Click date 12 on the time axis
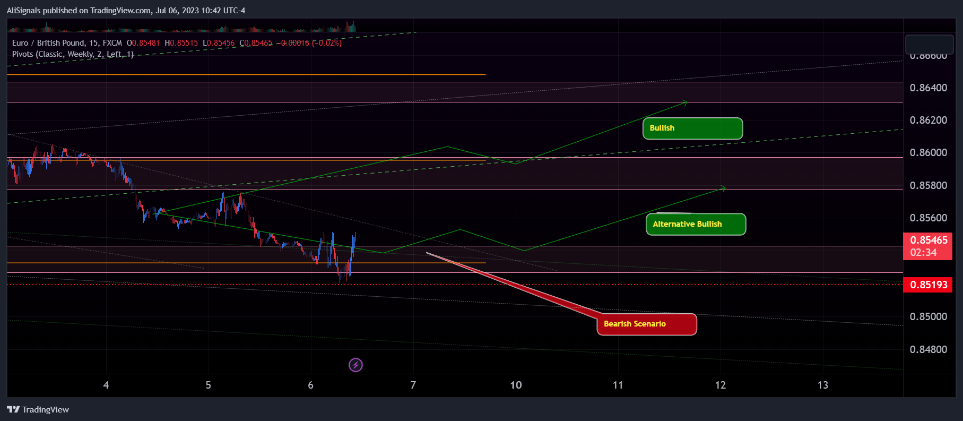The height and width of the screenshot is (421, 963). click(721, 385)
